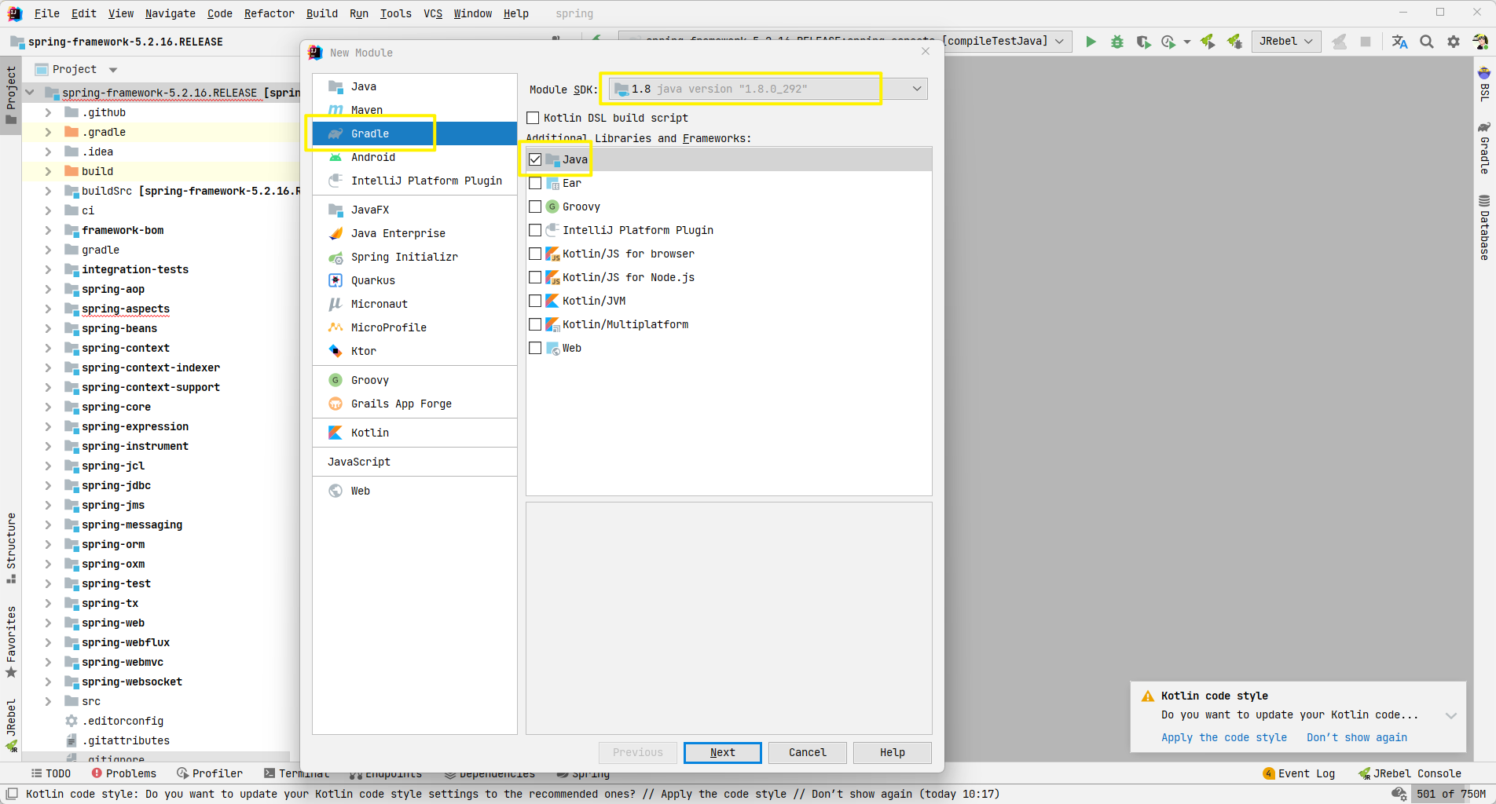Viewport: 1496px width, 804px height.
Task: Check Kotlin/JS for browser checkbox
Action: [535, 254]
